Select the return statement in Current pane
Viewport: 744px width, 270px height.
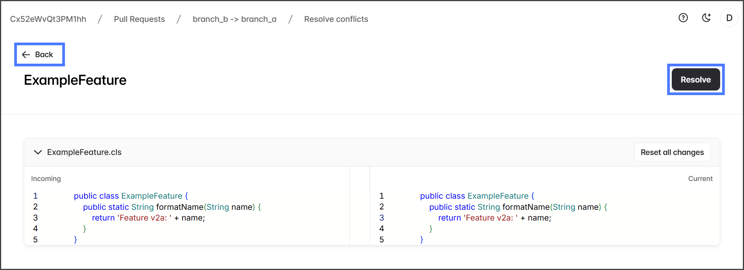click(x=495, y=218)
